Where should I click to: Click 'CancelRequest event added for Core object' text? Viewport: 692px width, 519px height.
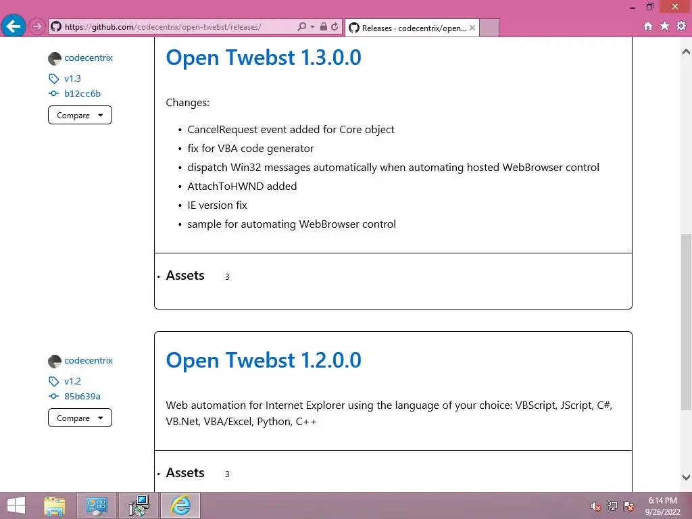pyautogui.click(x=291, y=129)
